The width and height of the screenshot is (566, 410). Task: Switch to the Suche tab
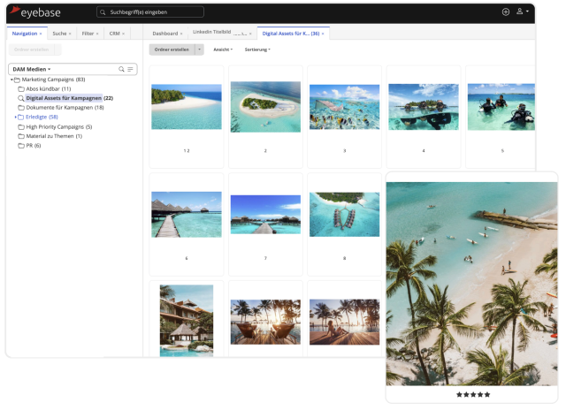point(60,34)
